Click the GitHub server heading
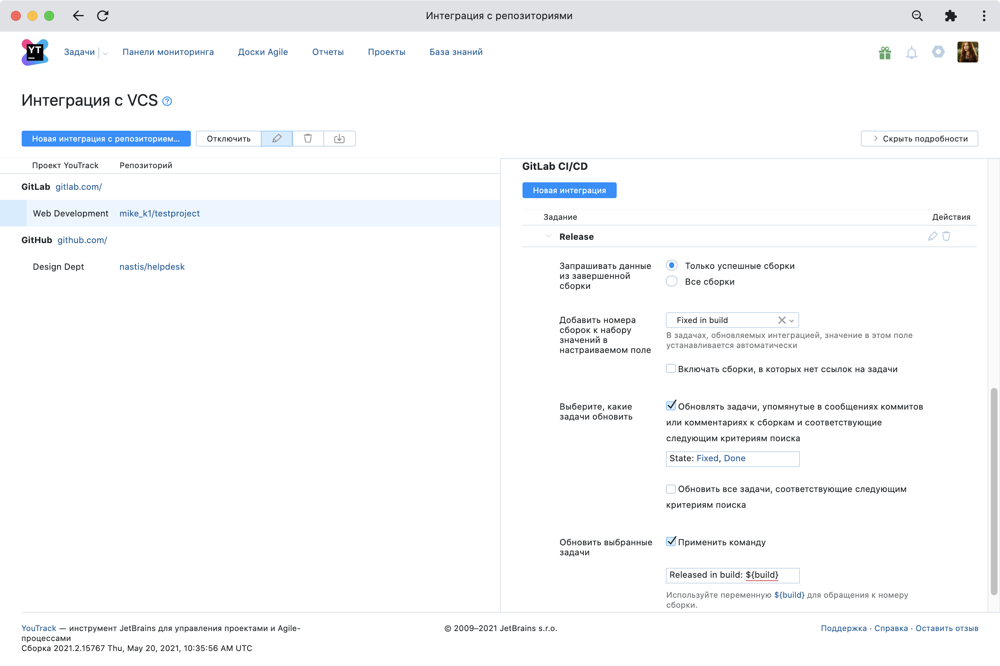Image resolution: width=1000 pixels, height=666 pixels. click(37, 240)
